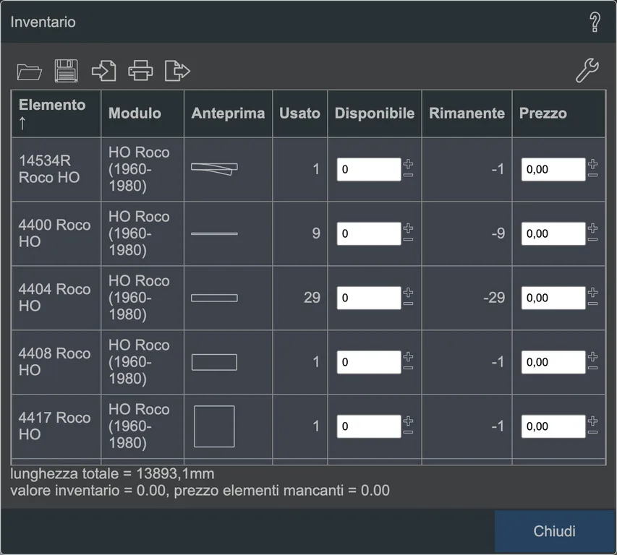This screenshot has height=555, width=617.
Task: Focus Prezzo field for 4404 Roco HO
Action: tap(553, 298)
